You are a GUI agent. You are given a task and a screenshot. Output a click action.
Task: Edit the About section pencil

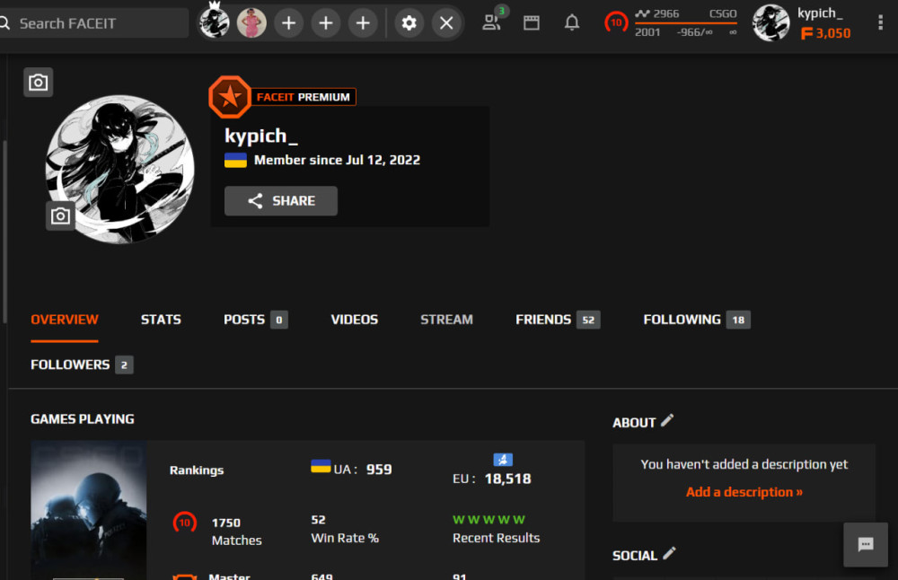(667, 421)
